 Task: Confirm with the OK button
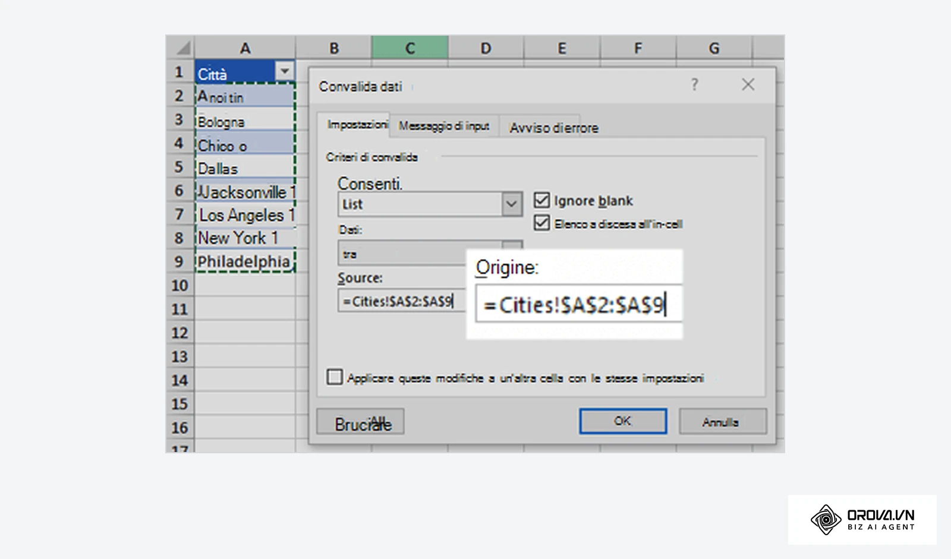click(622, 421)
